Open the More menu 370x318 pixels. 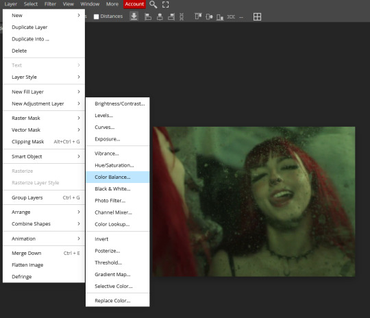(x=112, y=4)
